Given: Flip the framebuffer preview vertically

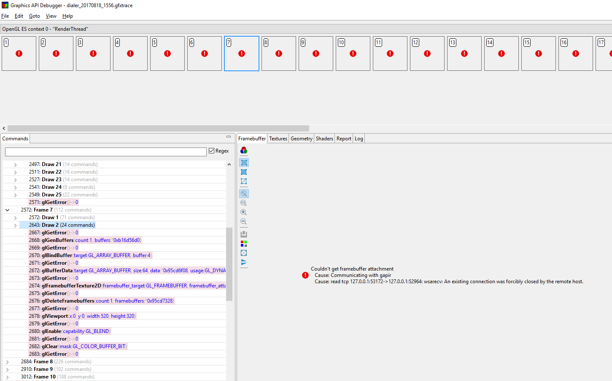Looking at the screenshot, I should [x=244, y=262].
